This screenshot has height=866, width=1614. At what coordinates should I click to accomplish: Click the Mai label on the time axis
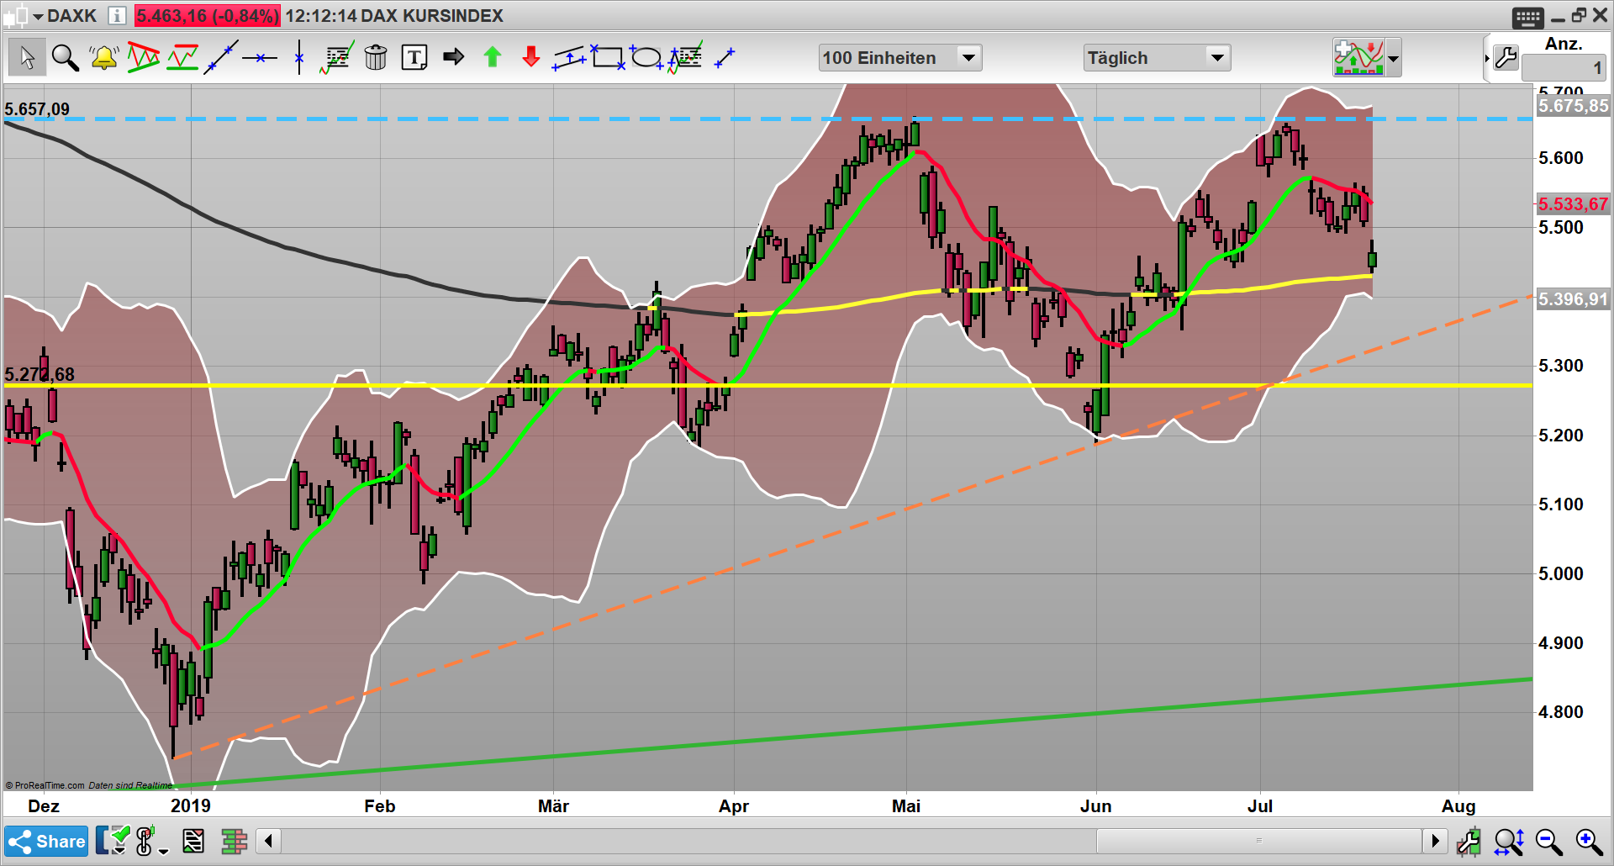(x=906, y=805)
